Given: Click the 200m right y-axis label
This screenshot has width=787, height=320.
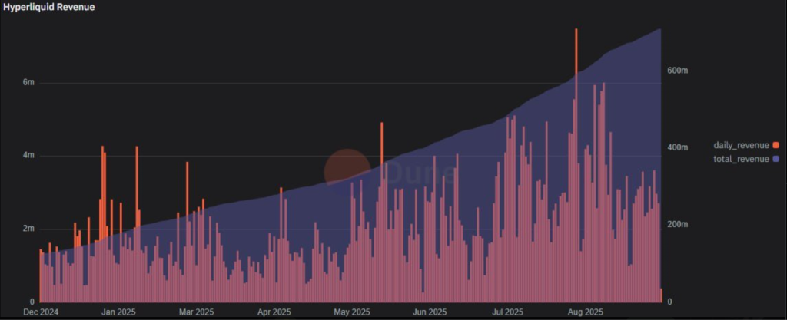Looking at the screenshot, I should pos(678,225).
